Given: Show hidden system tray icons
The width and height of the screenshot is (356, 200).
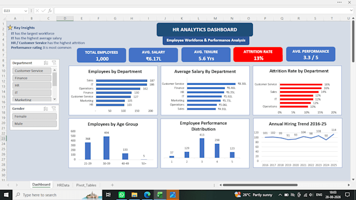Looking at the screenshot, I should pyautogui.click(x=280, y=195).
